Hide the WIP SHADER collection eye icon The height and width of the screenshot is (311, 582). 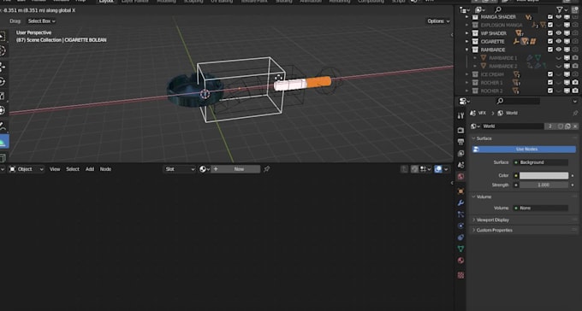559,33
